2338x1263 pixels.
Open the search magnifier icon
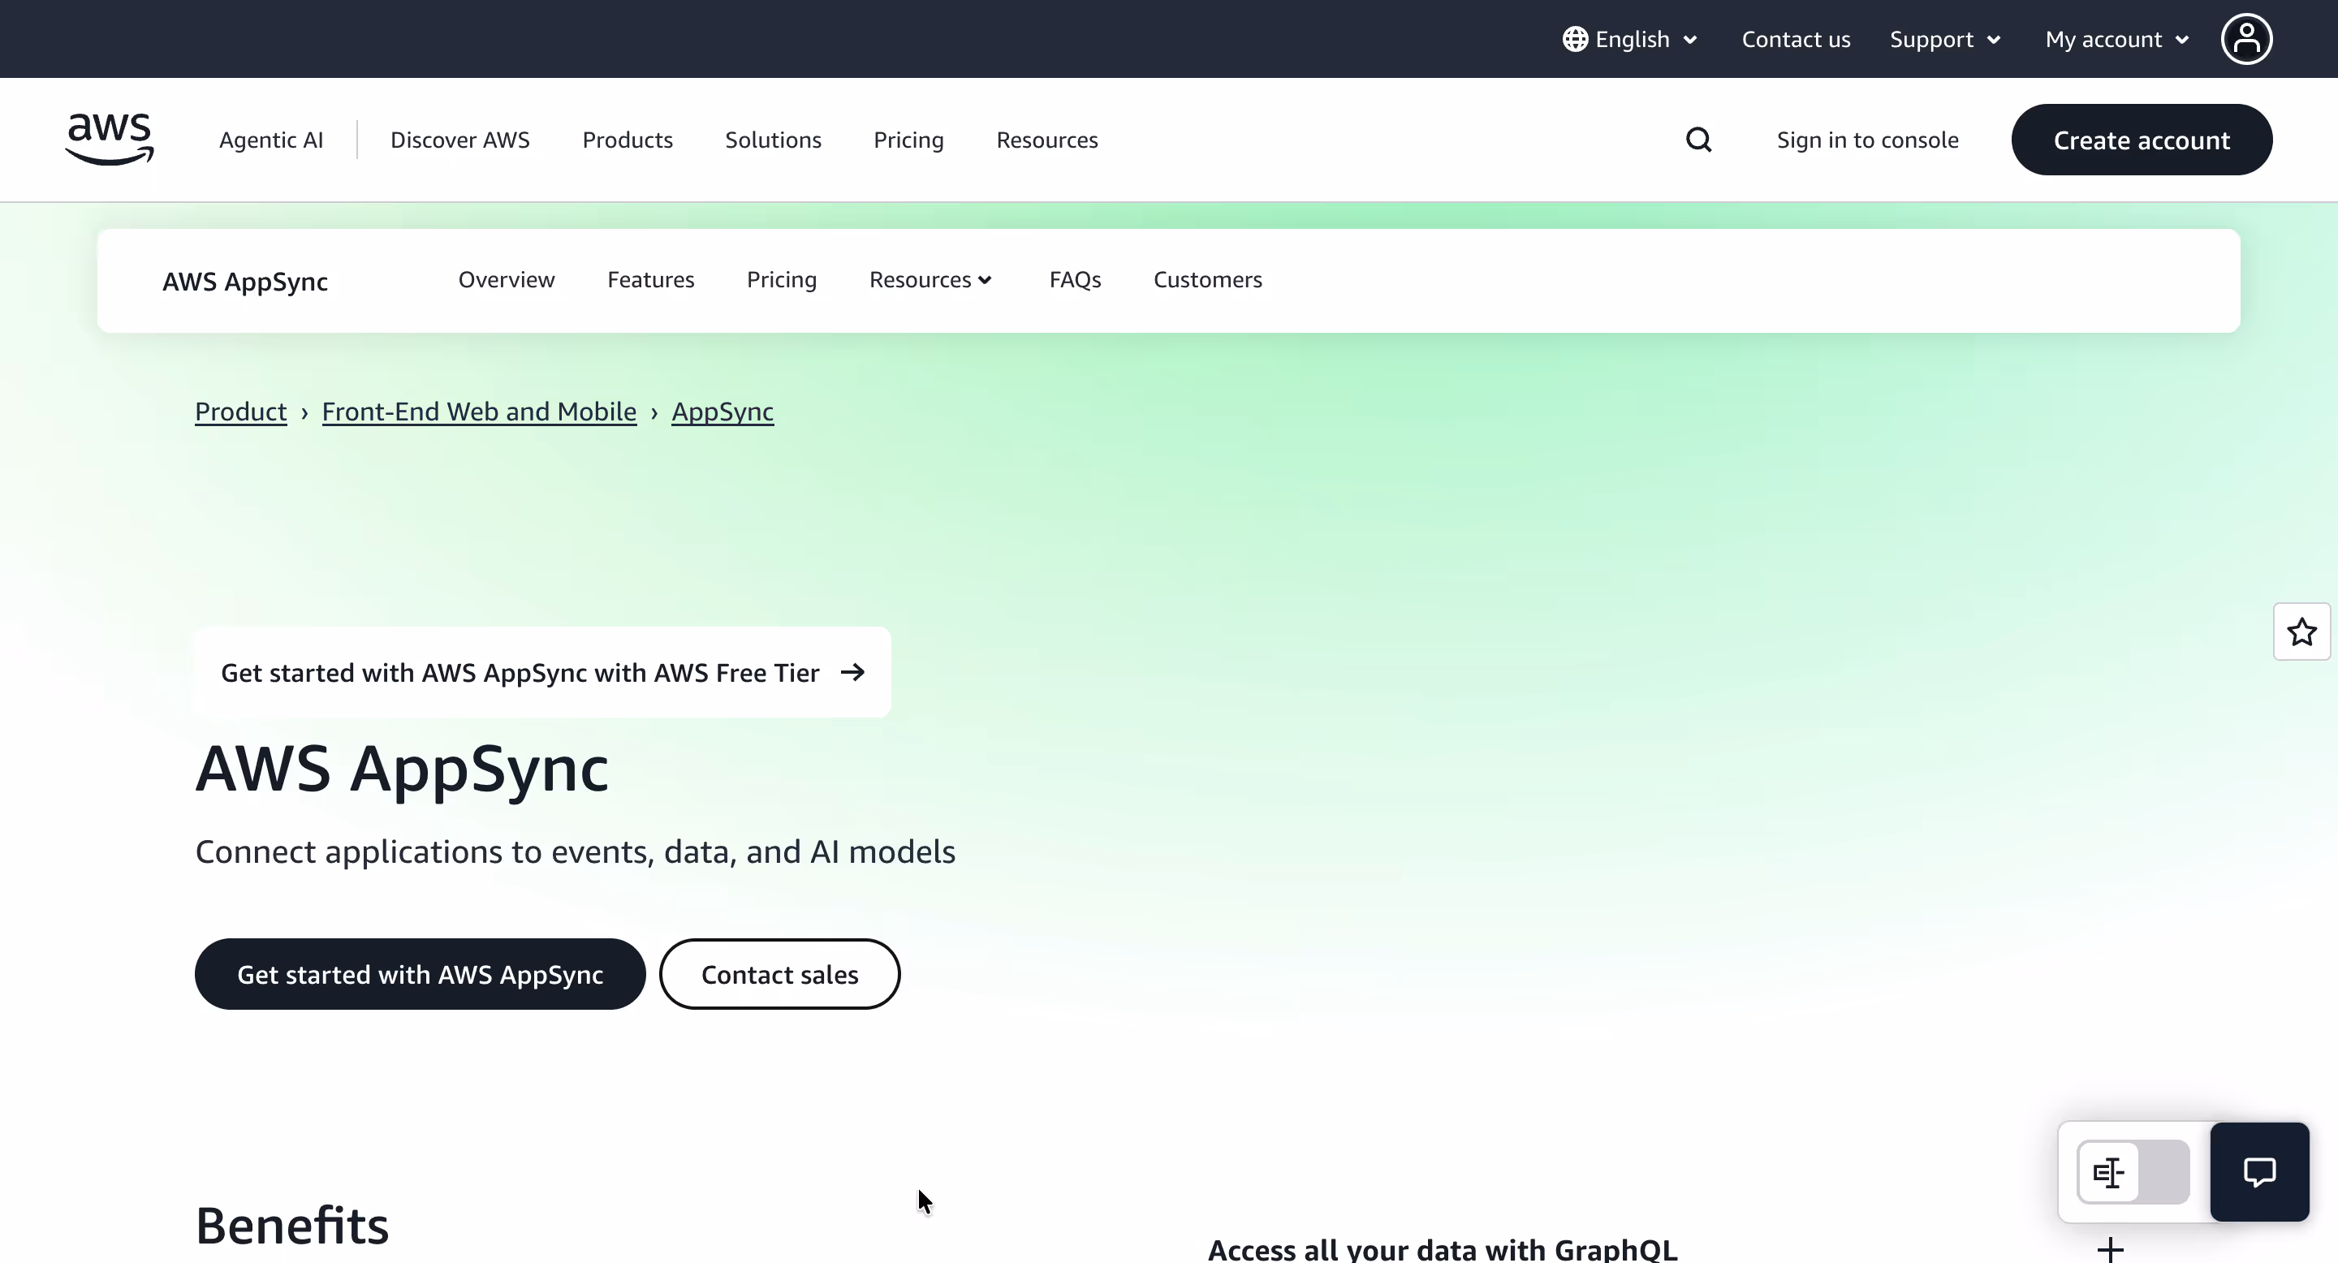(x=1698, y=139)
